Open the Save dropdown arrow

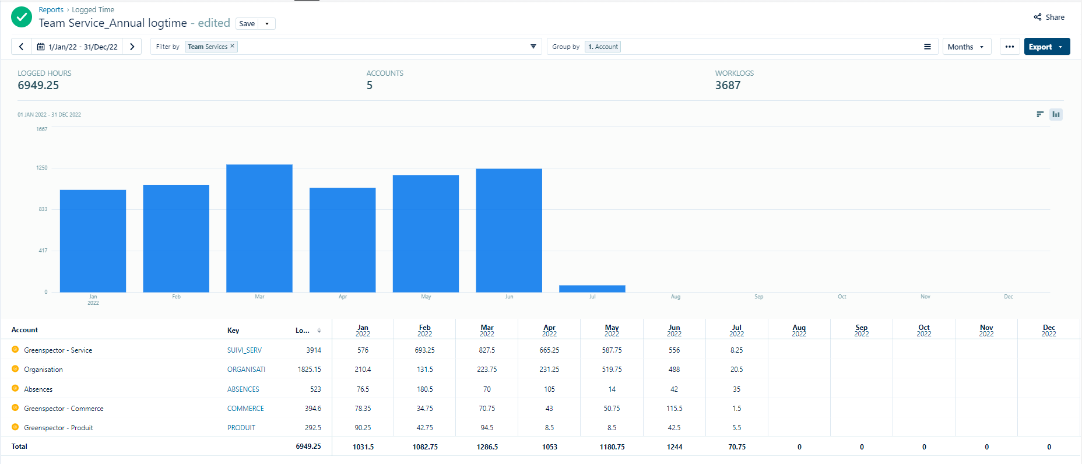[267, 24]
